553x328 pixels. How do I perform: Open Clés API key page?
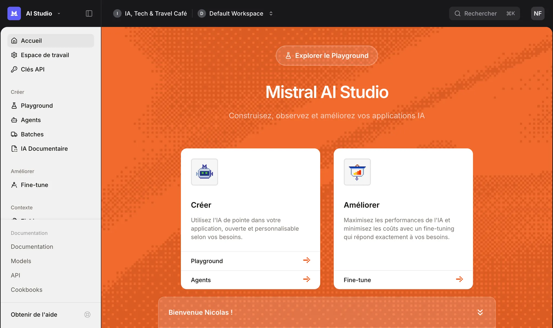coord(33,69)
